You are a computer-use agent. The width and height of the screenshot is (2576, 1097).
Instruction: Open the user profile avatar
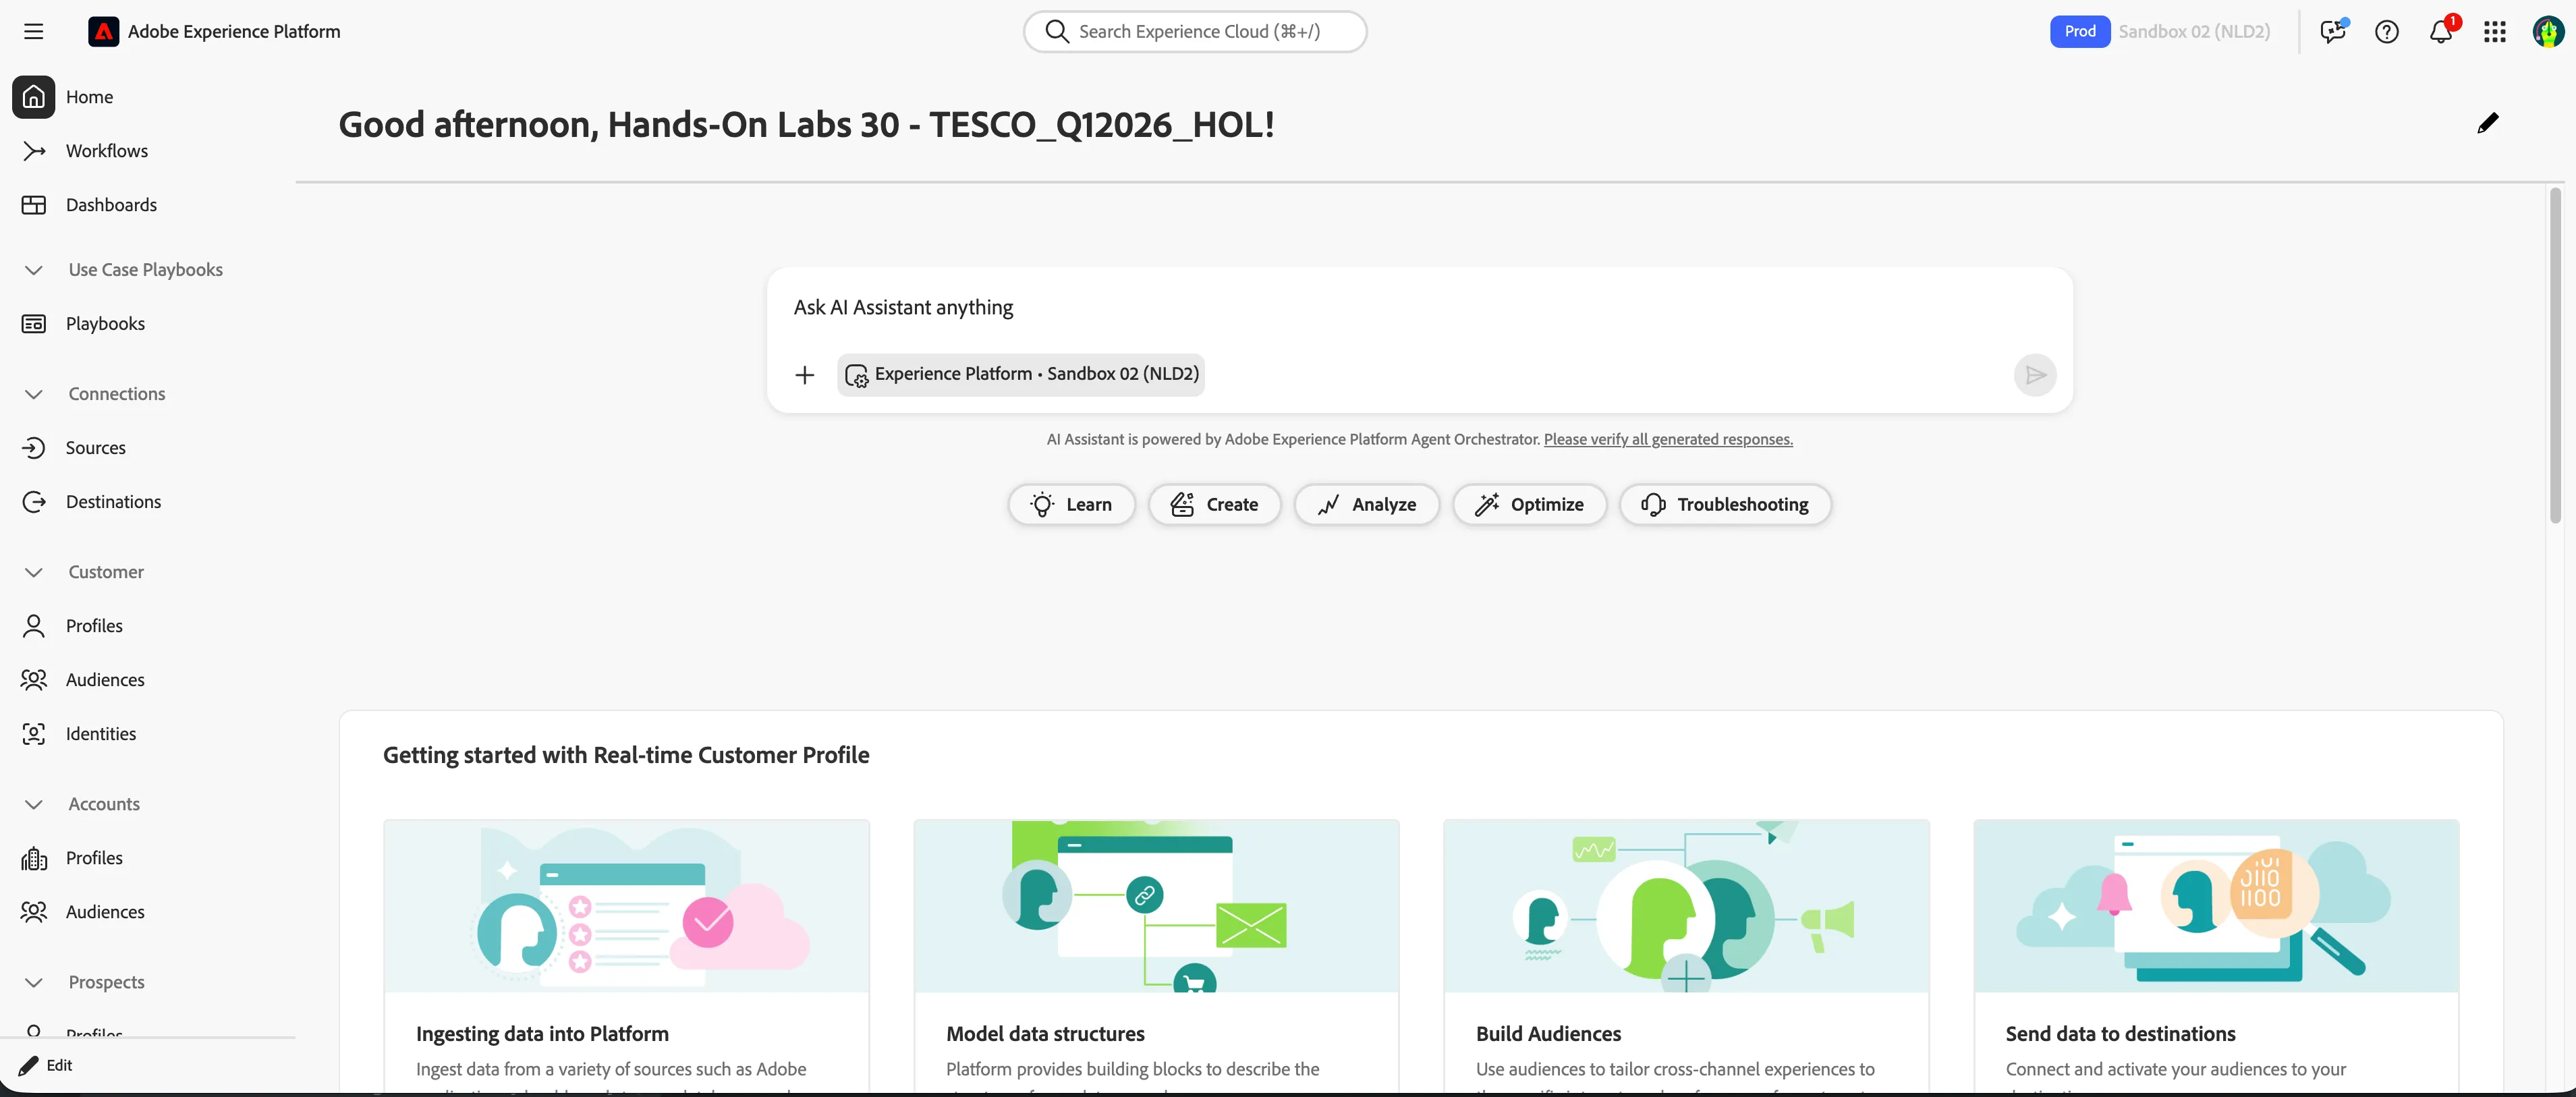2547,32
